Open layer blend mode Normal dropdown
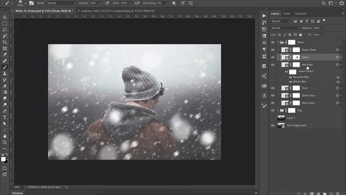 tap(285, 28)
